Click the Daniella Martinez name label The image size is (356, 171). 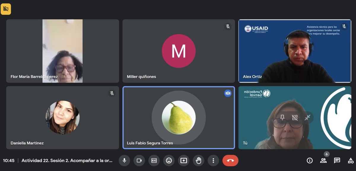[27, 143]
